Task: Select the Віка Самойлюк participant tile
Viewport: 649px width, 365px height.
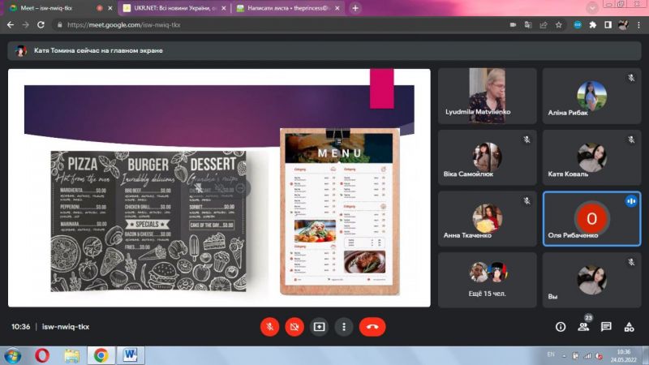Action: (x=488, y=157)
